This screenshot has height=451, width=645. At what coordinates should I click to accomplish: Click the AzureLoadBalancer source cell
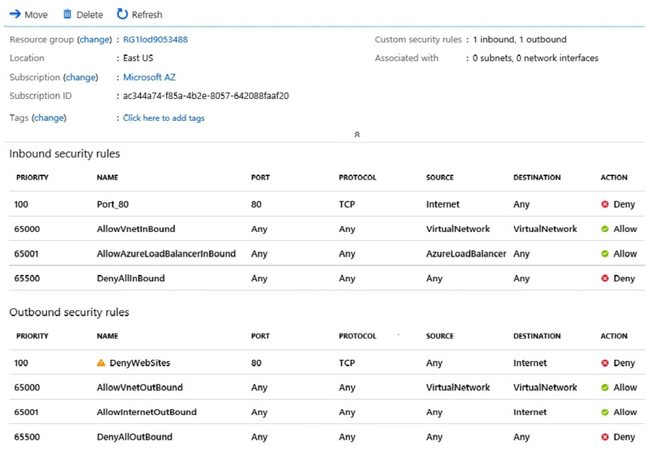coord(466,254)
